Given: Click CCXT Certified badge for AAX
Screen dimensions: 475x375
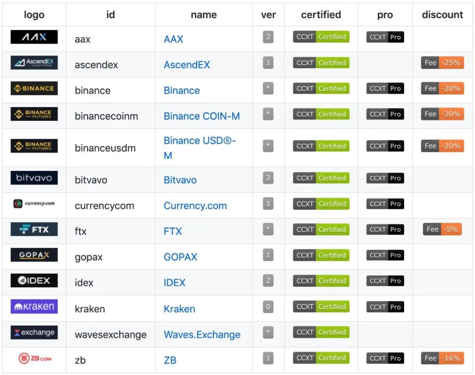Looking at the screenshot, I should point(321,37).
